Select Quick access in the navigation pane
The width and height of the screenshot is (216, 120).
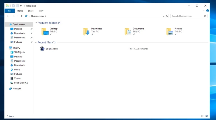19,24
